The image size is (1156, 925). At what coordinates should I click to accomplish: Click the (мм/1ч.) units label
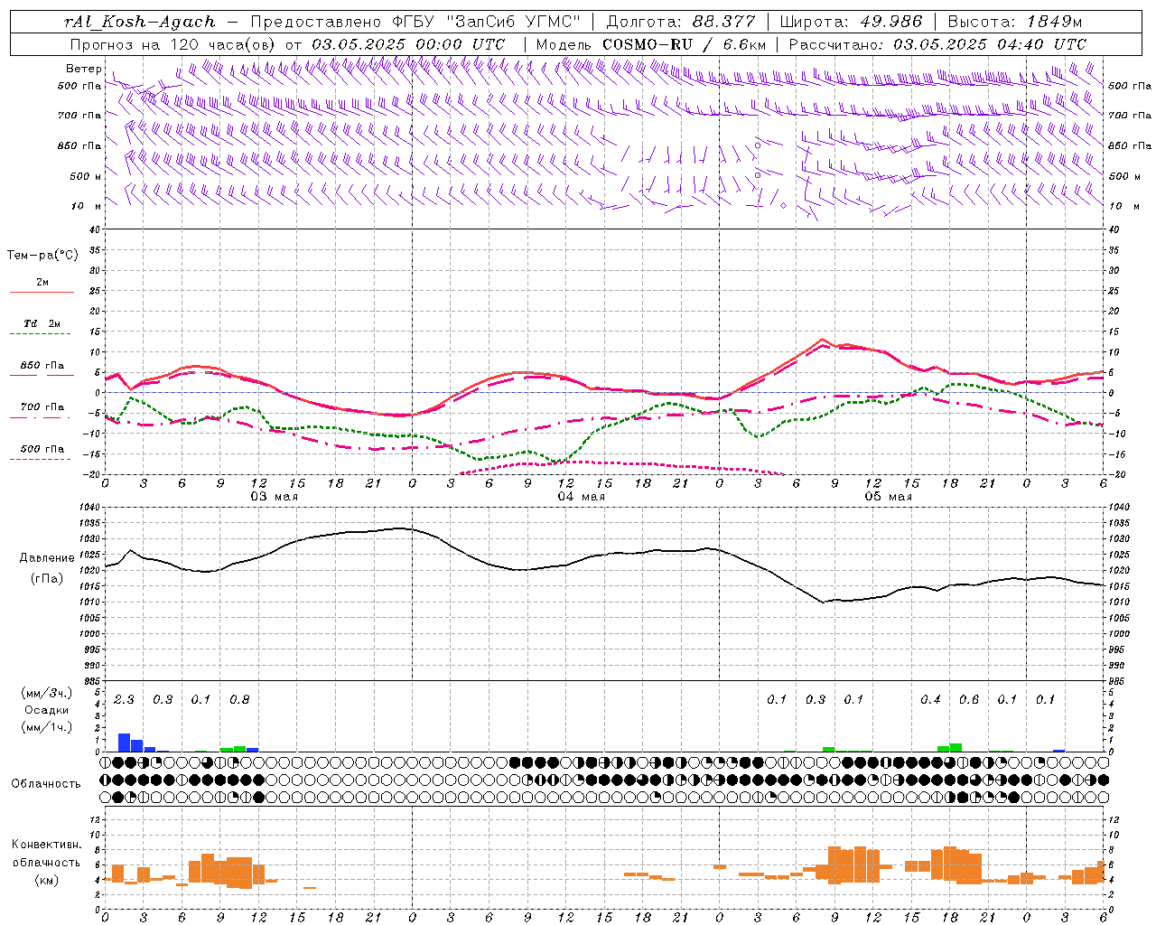tap(46, 727)
